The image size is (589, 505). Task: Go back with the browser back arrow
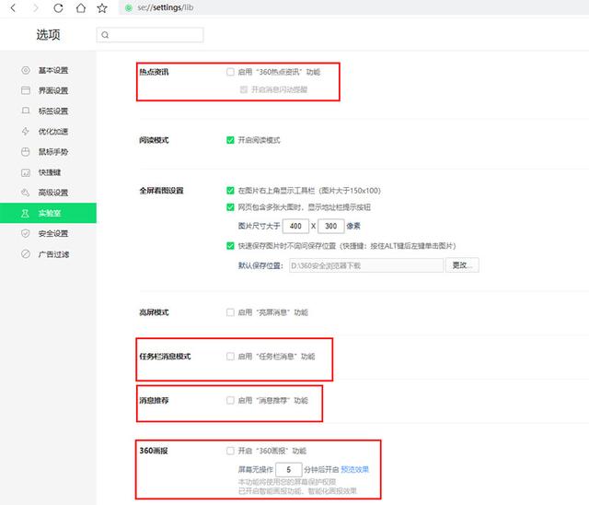(13, 8)
